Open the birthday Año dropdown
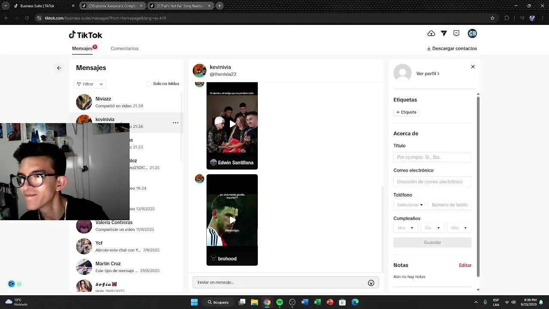Viewport: 549px width, 309px height. pyautogui.click(x=459, y=228)
